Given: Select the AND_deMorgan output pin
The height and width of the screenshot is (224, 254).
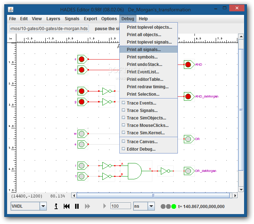Looking at the screenshot, I should 188,96.
